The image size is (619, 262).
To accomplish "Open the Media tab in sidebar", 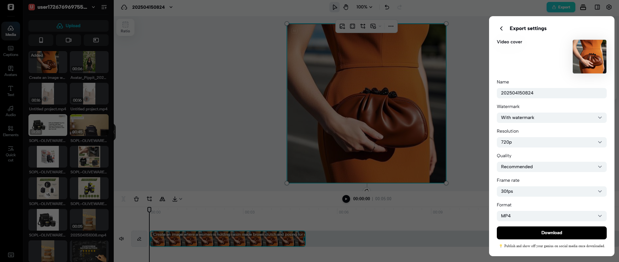I will pos(11,31).
